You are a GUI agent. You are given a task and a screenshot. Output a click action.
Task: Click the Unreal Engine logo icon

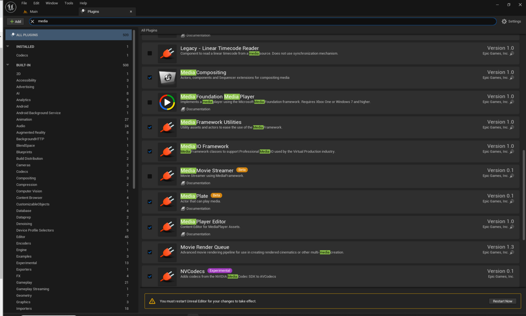point(10,7)
